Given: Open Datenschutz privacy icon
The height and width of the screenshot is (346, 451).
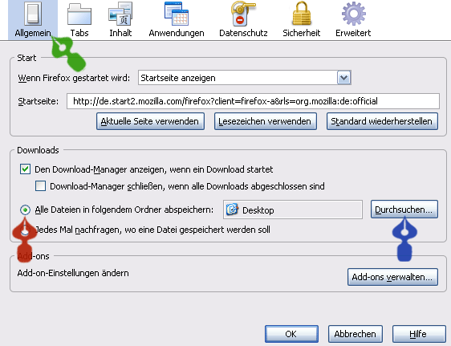Looking at the screenshot, I should pos(243,14).
